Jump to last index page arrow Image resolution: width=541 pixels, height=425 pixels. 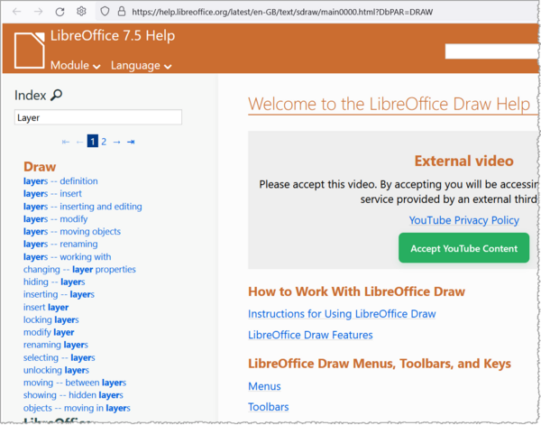(x=131, y=142)
